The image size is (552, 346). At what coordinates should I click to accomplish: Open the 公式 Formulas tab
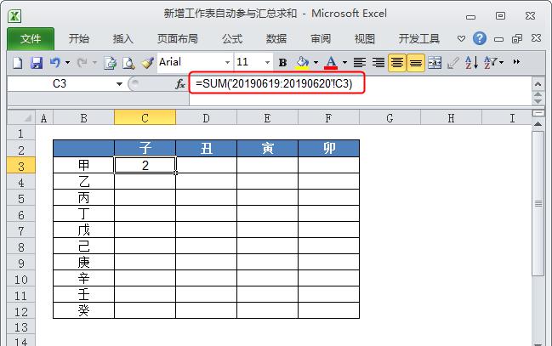coord(232,38)
